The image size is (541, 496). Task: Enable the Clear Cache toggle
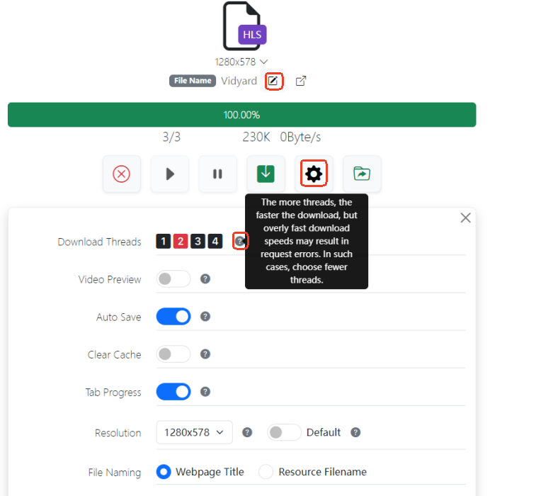pos(173,354)
